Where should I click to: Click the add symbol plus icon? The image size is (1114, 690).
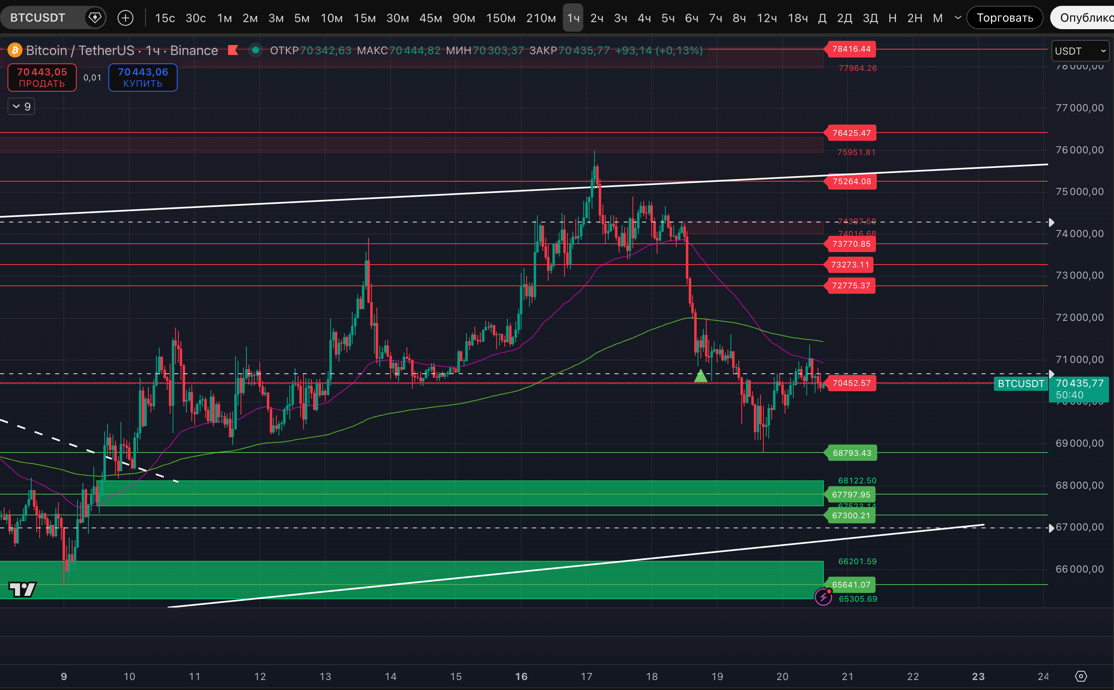click(125, 18)
